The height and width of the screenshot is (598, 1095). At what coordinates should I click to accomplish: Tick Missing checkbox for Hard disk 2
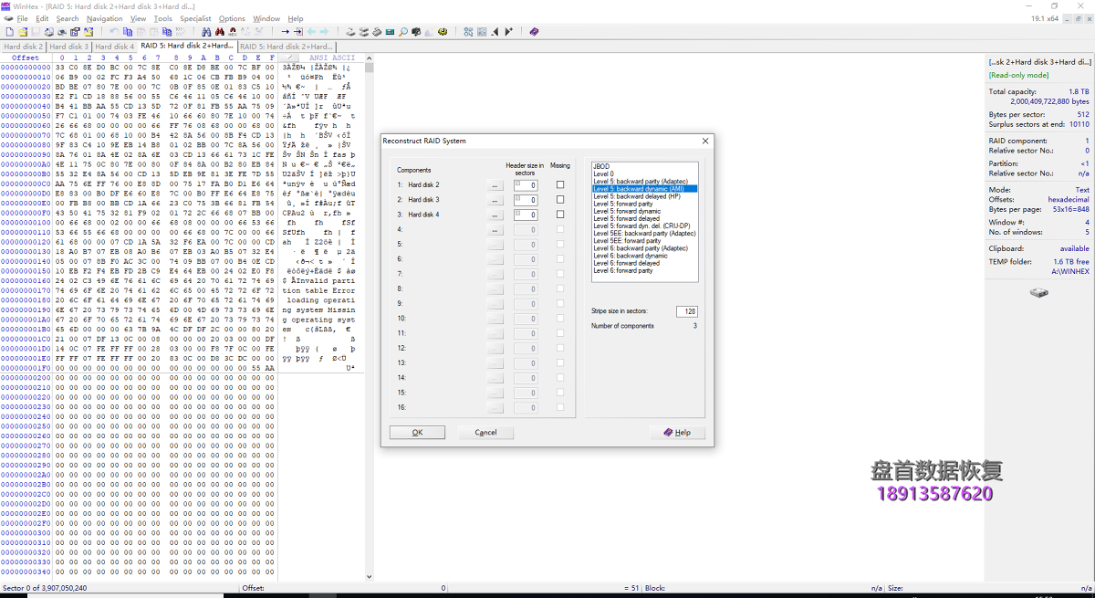[560, 184]
